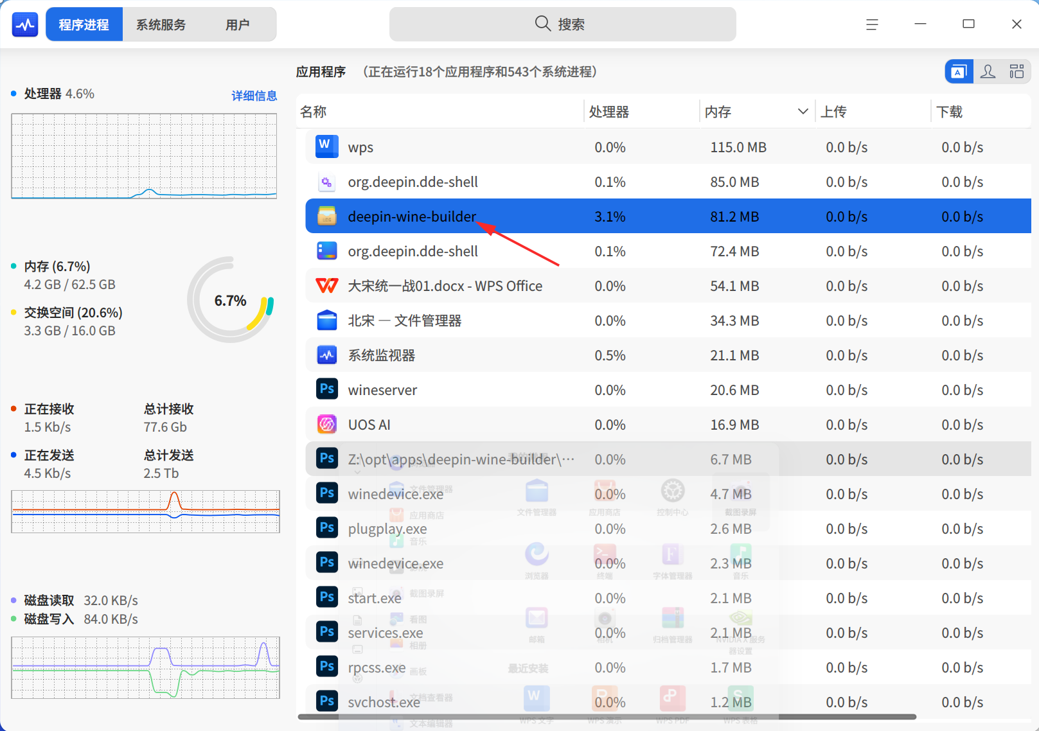The width and height of the screenshot is (1039, 731).
Task: Click the rpcss.exe Ps icon
Action: pyautogui.click(x=327, y=667)
